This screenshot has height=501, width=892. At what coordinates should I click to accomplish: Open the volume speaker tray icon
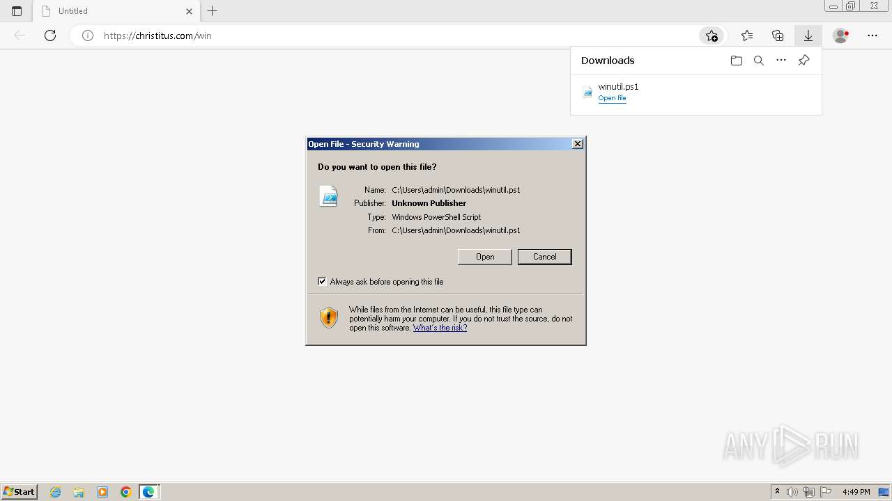(x=792, y=492)
